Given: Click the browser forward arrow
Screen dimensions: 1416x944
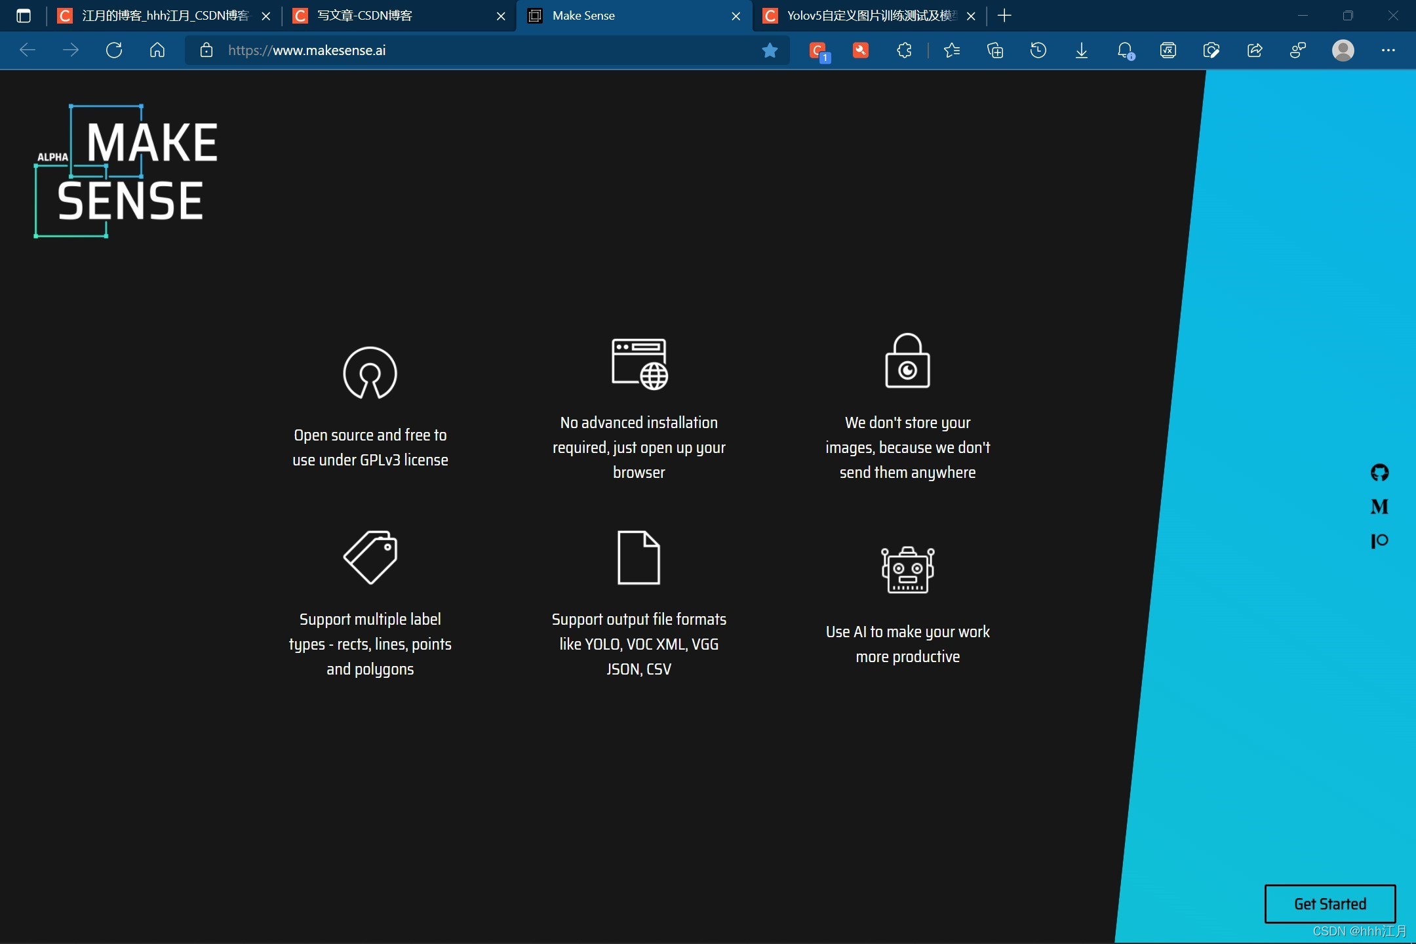Looking at the screenshot, I should click(x=71, y=50).
